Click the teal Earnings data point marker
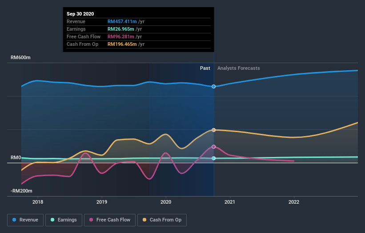Viewport: 365px width, 233px height. click(213, 158)
